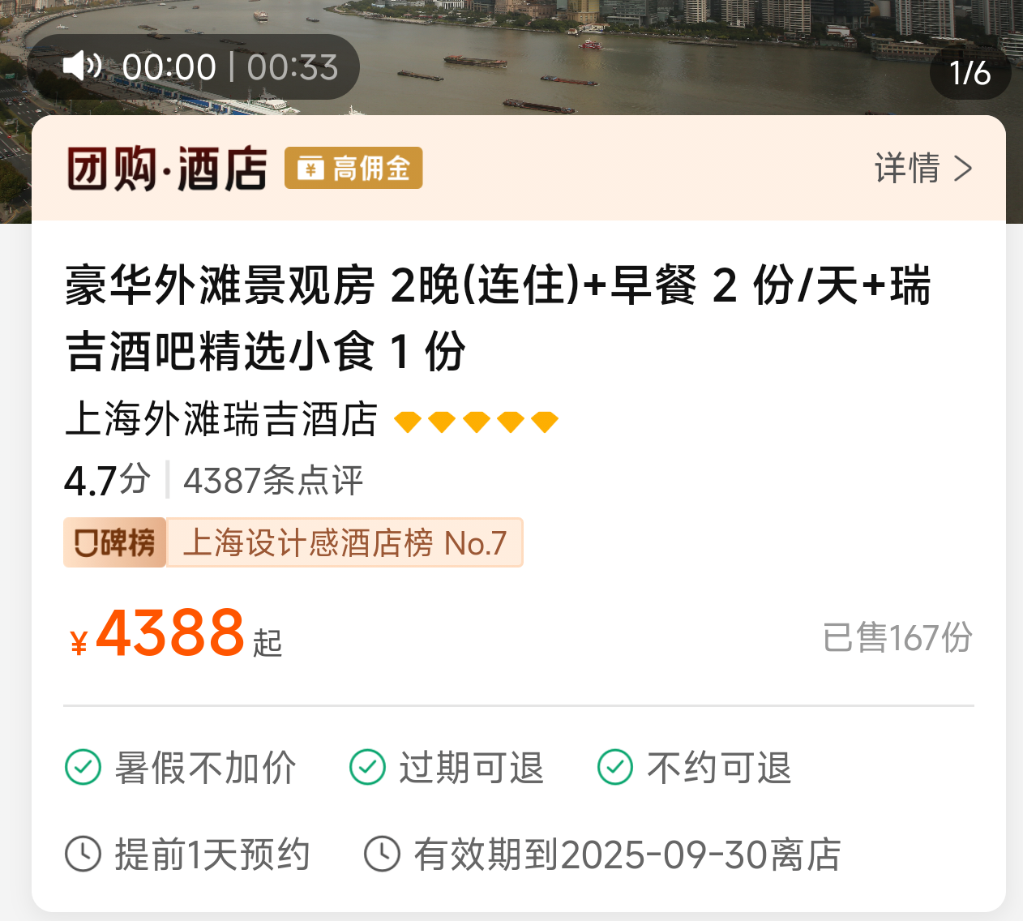Open 详情 via the chevron arrow
The image size is (1023, 921).
click(963, 169)
